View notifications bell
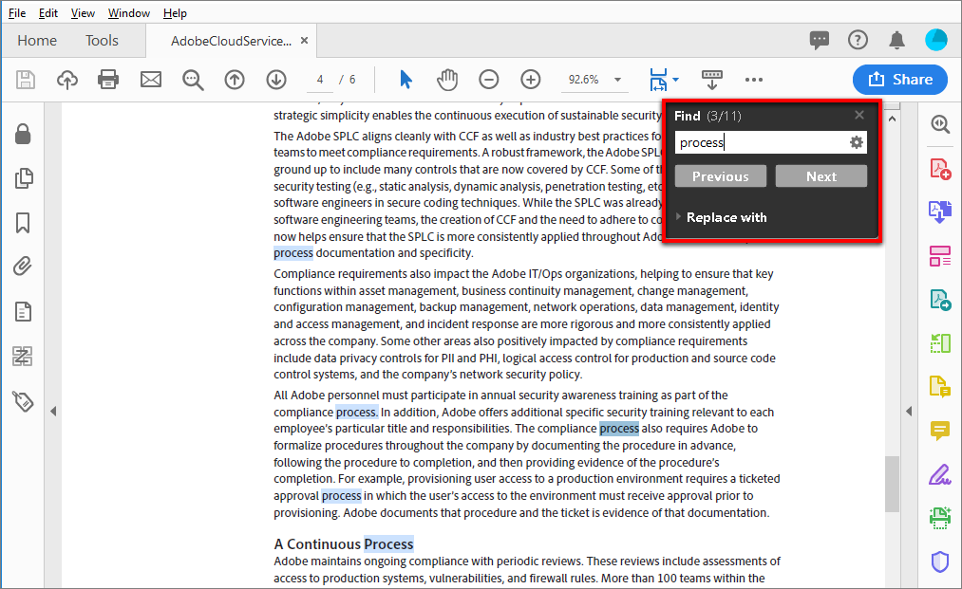962x589 pixels. 897,41
